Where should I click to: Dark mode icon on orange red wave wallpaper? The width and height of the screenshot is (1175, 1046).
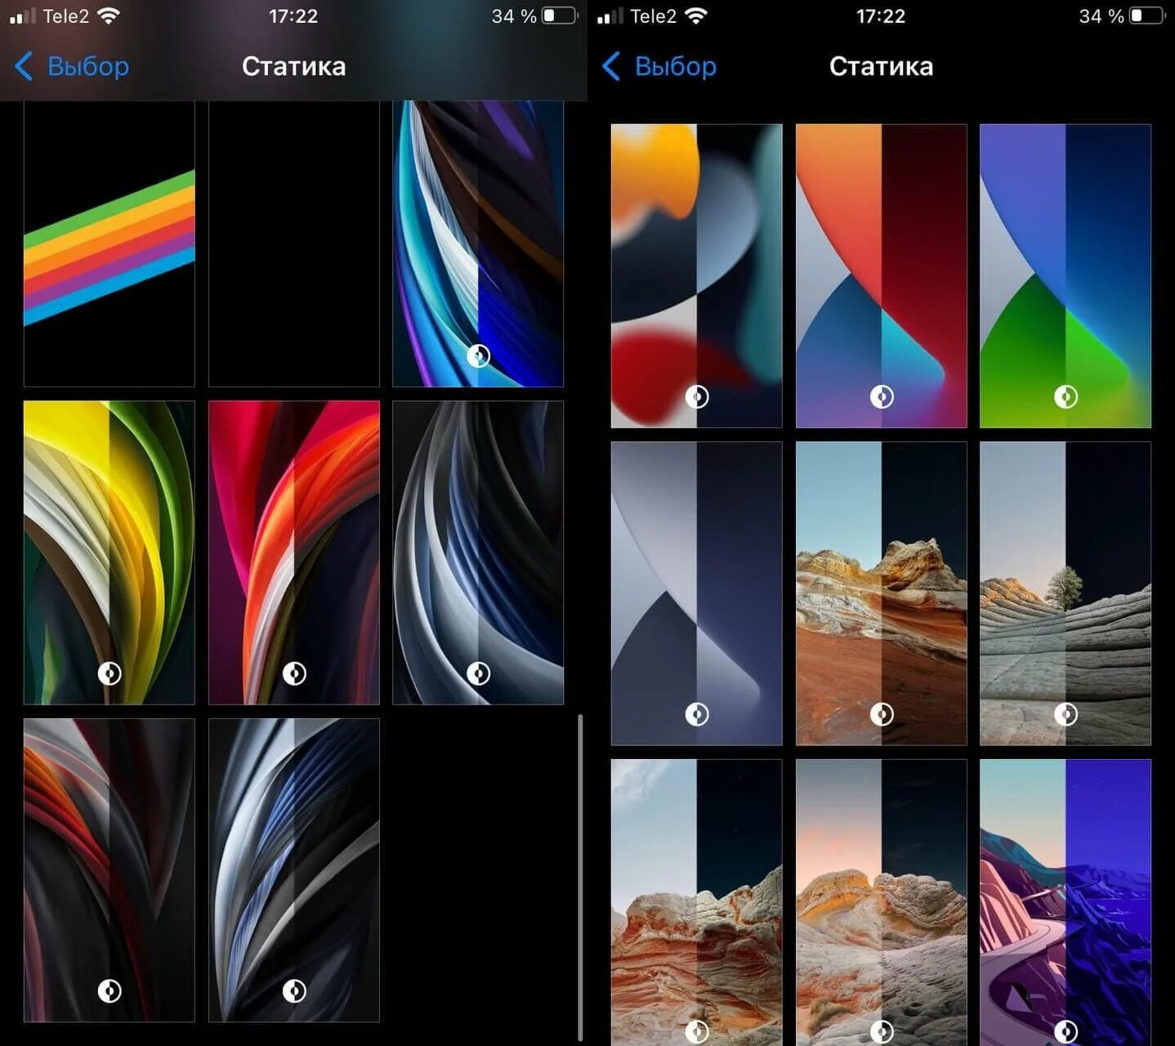pos(882,397)
